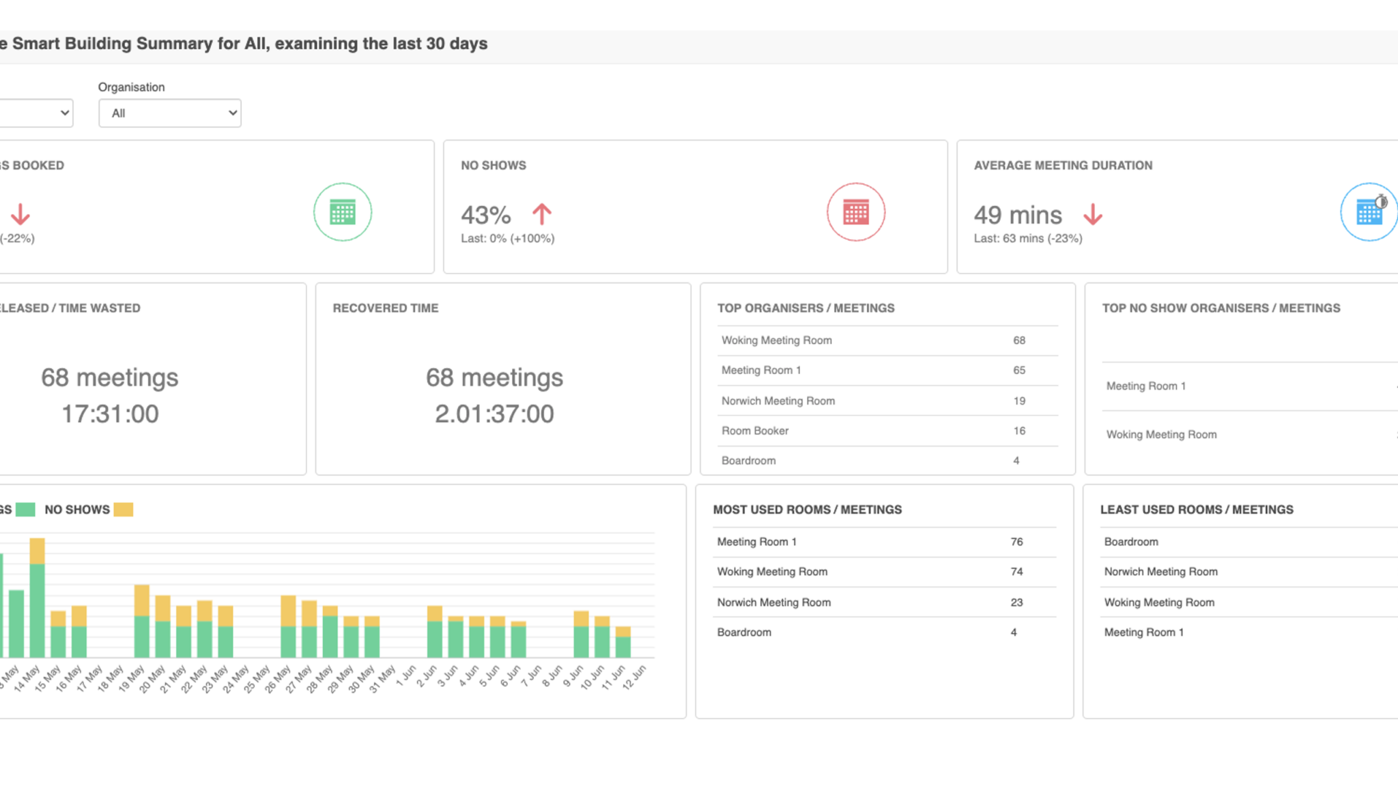
Task: Open the partially visible left dropdown
Action: click(x=38, y=113)
